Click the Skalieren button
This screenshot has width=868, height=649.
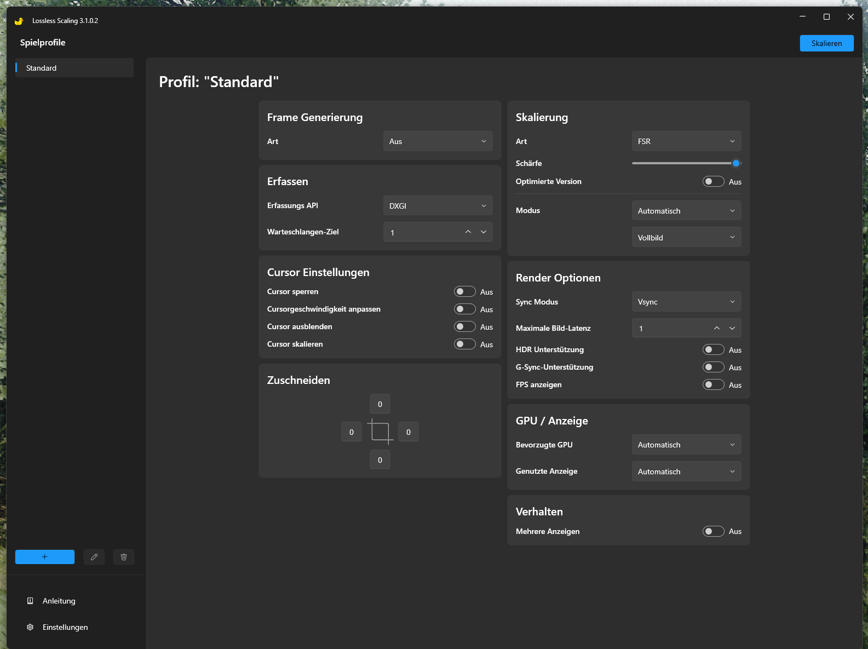tap(827, 43)
